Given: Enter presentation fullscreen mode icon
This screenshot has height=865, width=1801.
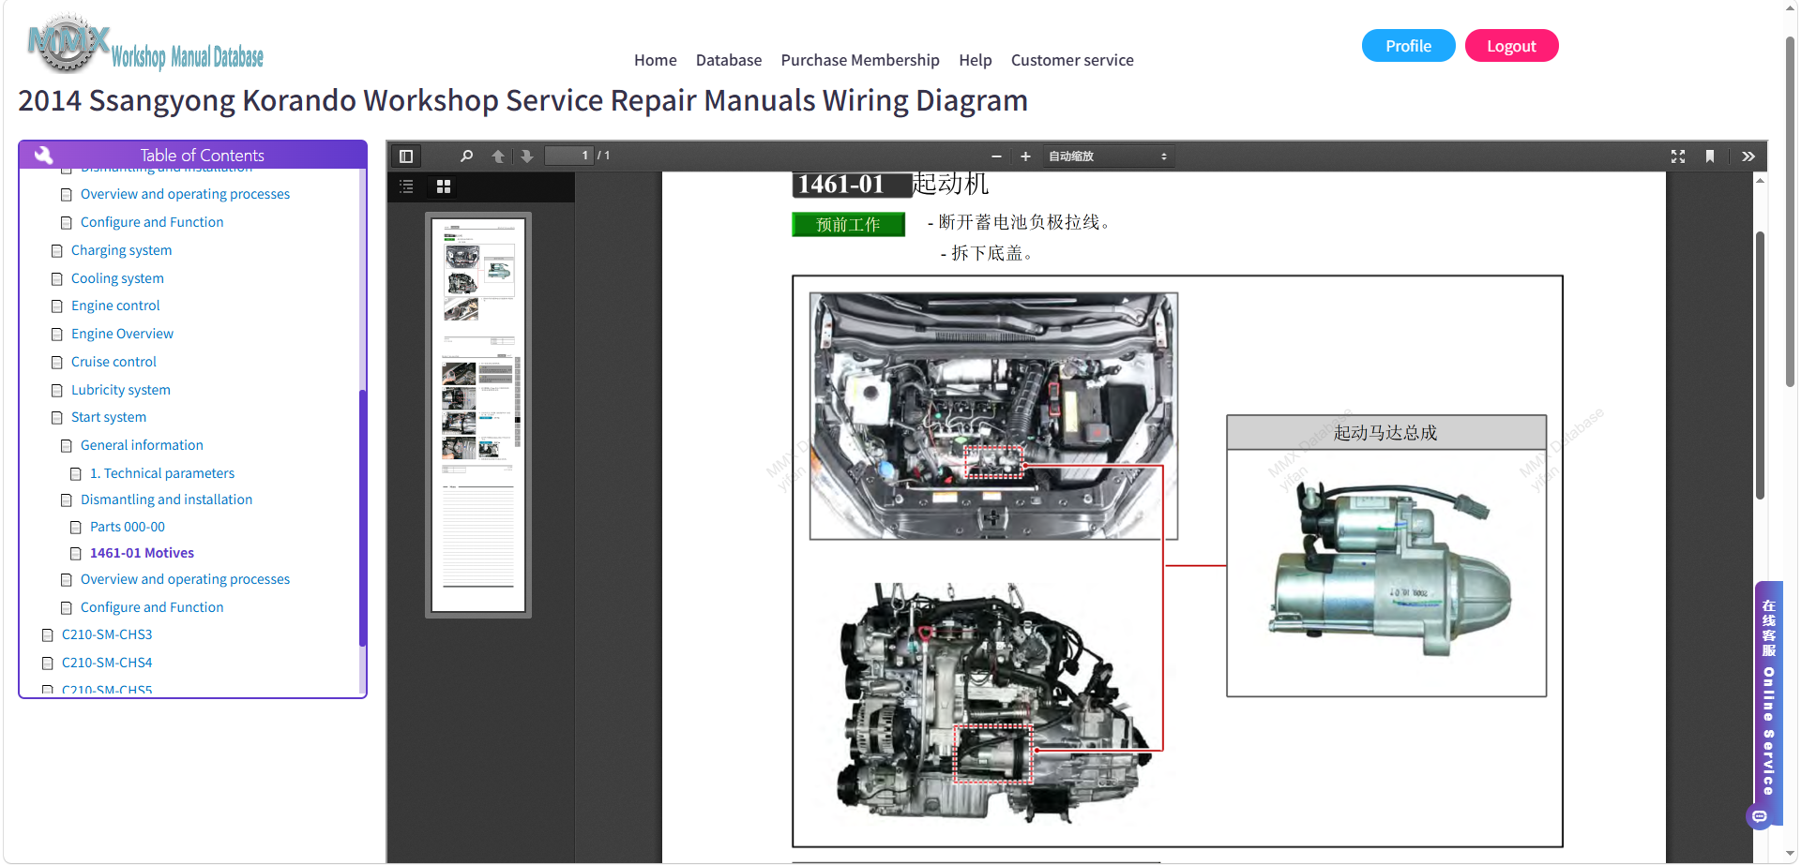Looking at the screenshot, I should pos(1678,157).
